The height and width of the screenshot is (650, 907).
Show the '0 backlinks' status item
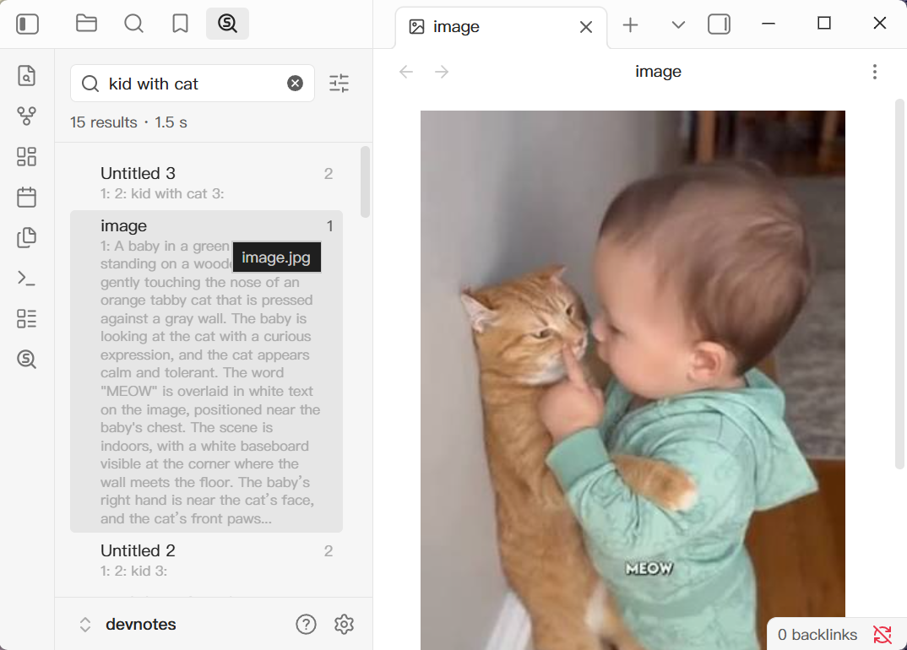point(817,635)
